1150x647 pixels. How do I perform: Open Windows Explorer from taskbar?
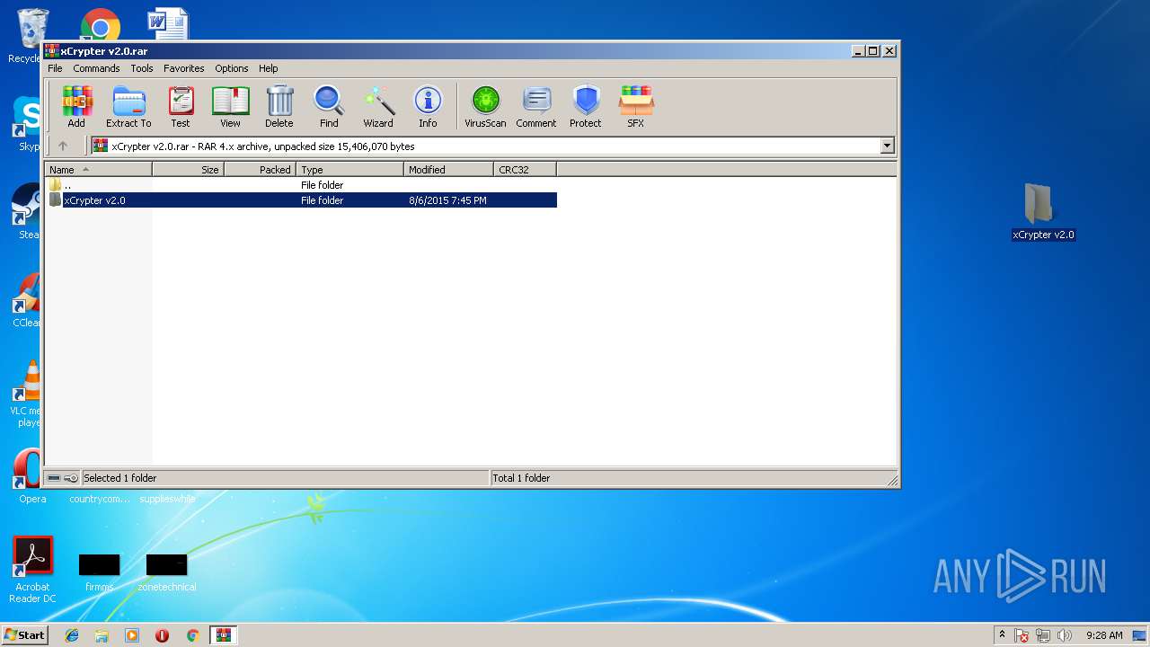[102, 635]
